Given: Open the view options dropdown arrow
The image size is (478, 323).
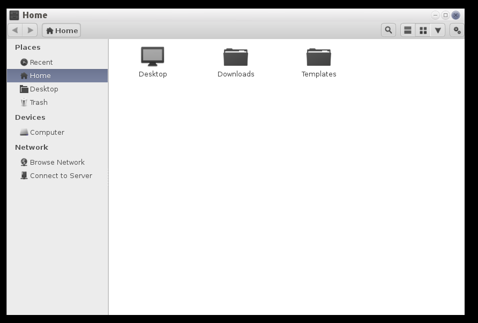Looking at the screenshot, I should coord(438,30).
